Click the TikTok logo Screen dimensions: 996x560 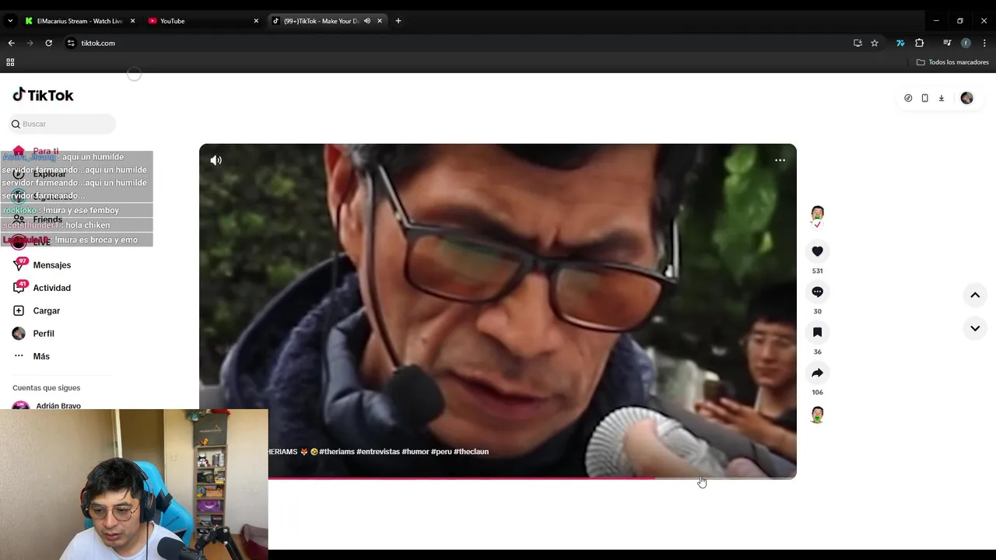click(x=43, y=95)
